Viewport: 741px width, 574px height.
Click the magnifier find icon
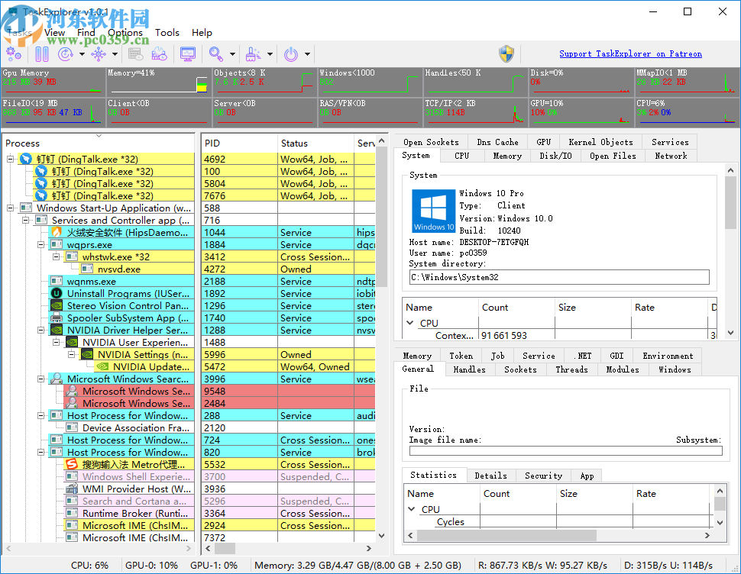coord(216,53)
